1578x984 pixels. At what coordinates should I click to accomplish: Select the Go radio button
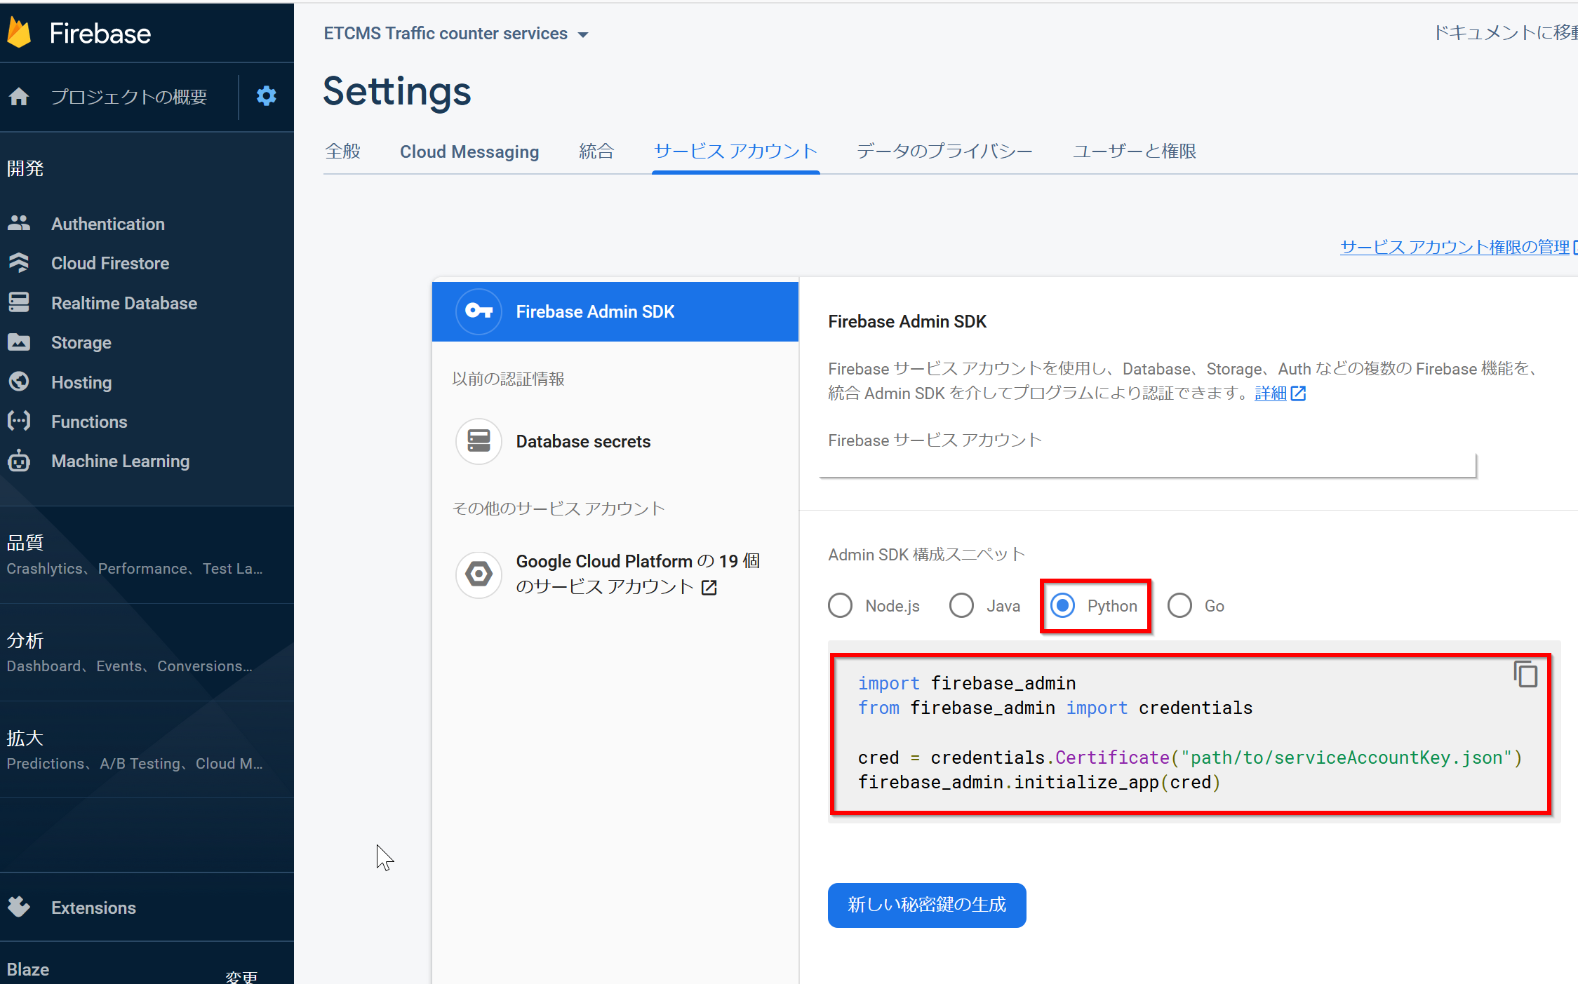tap(1179, 605)
